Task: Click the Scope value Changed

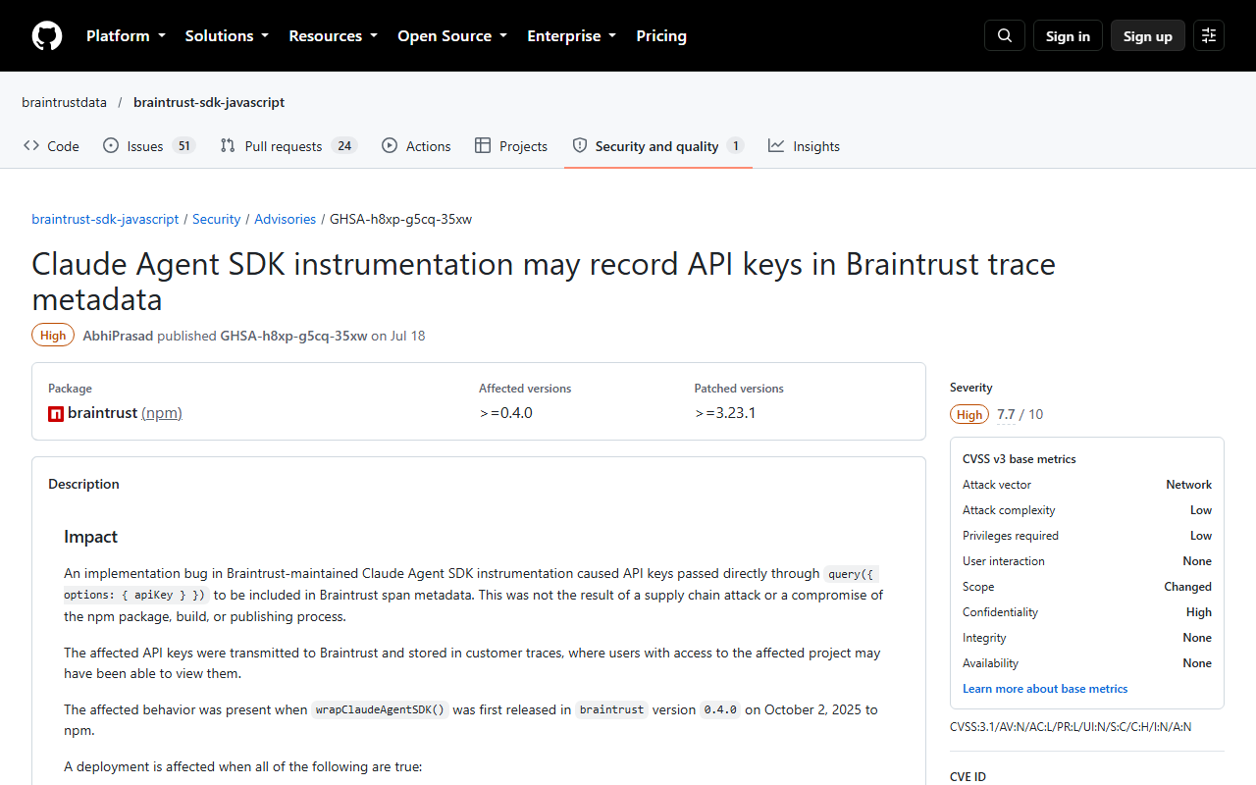Action: (1187, 587)
